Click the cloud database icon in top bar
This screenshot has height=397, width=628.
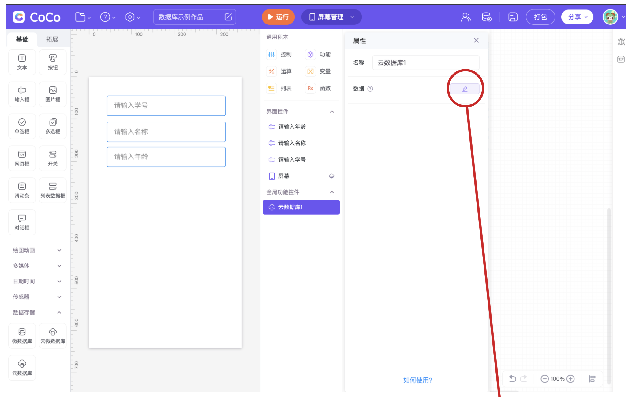point(486,17)
